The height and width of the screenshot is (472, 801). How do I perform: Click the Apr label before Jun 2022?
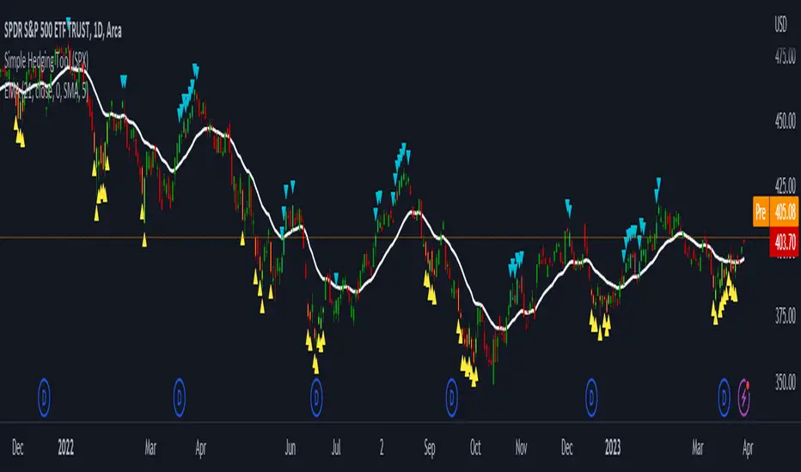(200, 448)
